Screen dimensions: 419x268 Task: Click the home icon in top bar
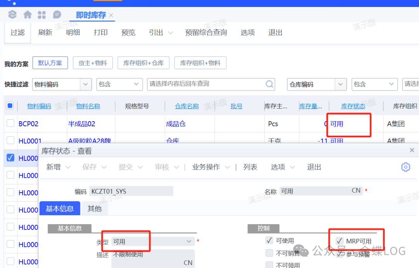[28, 15]
